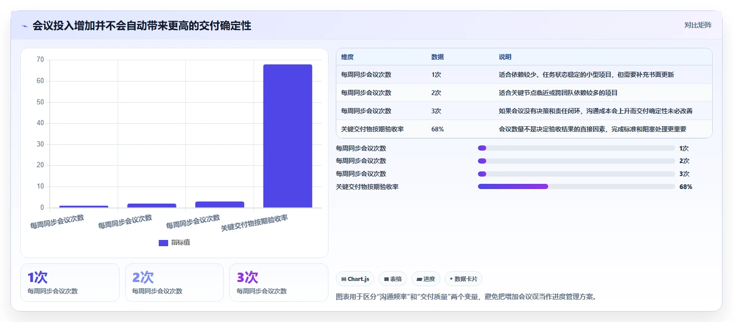733x322 pixels.
Task: Click the tallest chart bar for 关键交付物按期验收率
Action: click(x=287, y=136)
